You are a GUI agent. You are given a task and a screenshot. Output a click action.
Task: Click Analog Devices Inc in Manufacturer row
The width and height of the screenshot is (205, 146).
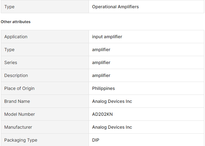pyautogui.click(x=112, y=127)
